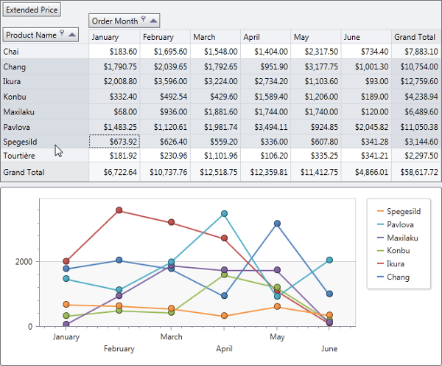442x366 pixels.
Task: Select the Chai row header
Action: [44, 51]
